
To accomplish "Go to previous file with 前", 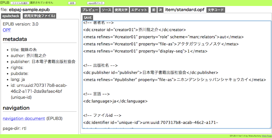I will point(154,10).
